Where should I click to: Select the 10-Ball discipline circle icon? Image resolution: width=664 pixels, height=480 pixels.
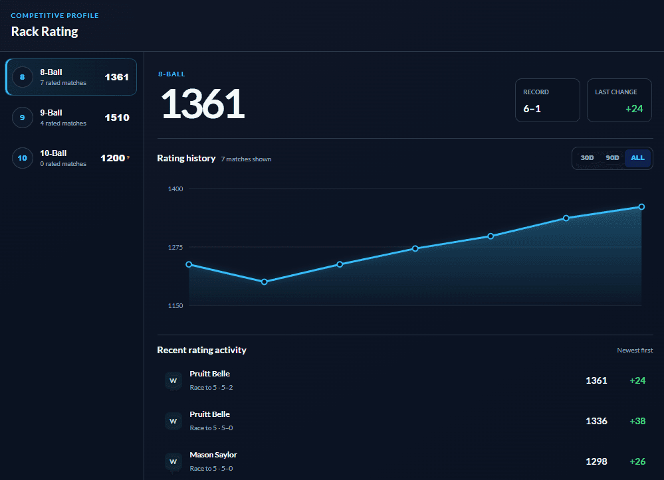(23, 158)
